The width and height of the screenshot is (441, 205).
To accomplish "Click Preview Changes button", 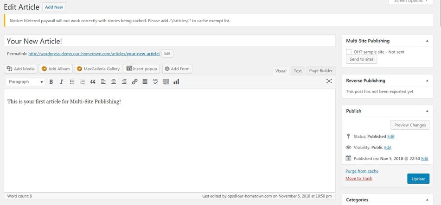I will 410,125.
